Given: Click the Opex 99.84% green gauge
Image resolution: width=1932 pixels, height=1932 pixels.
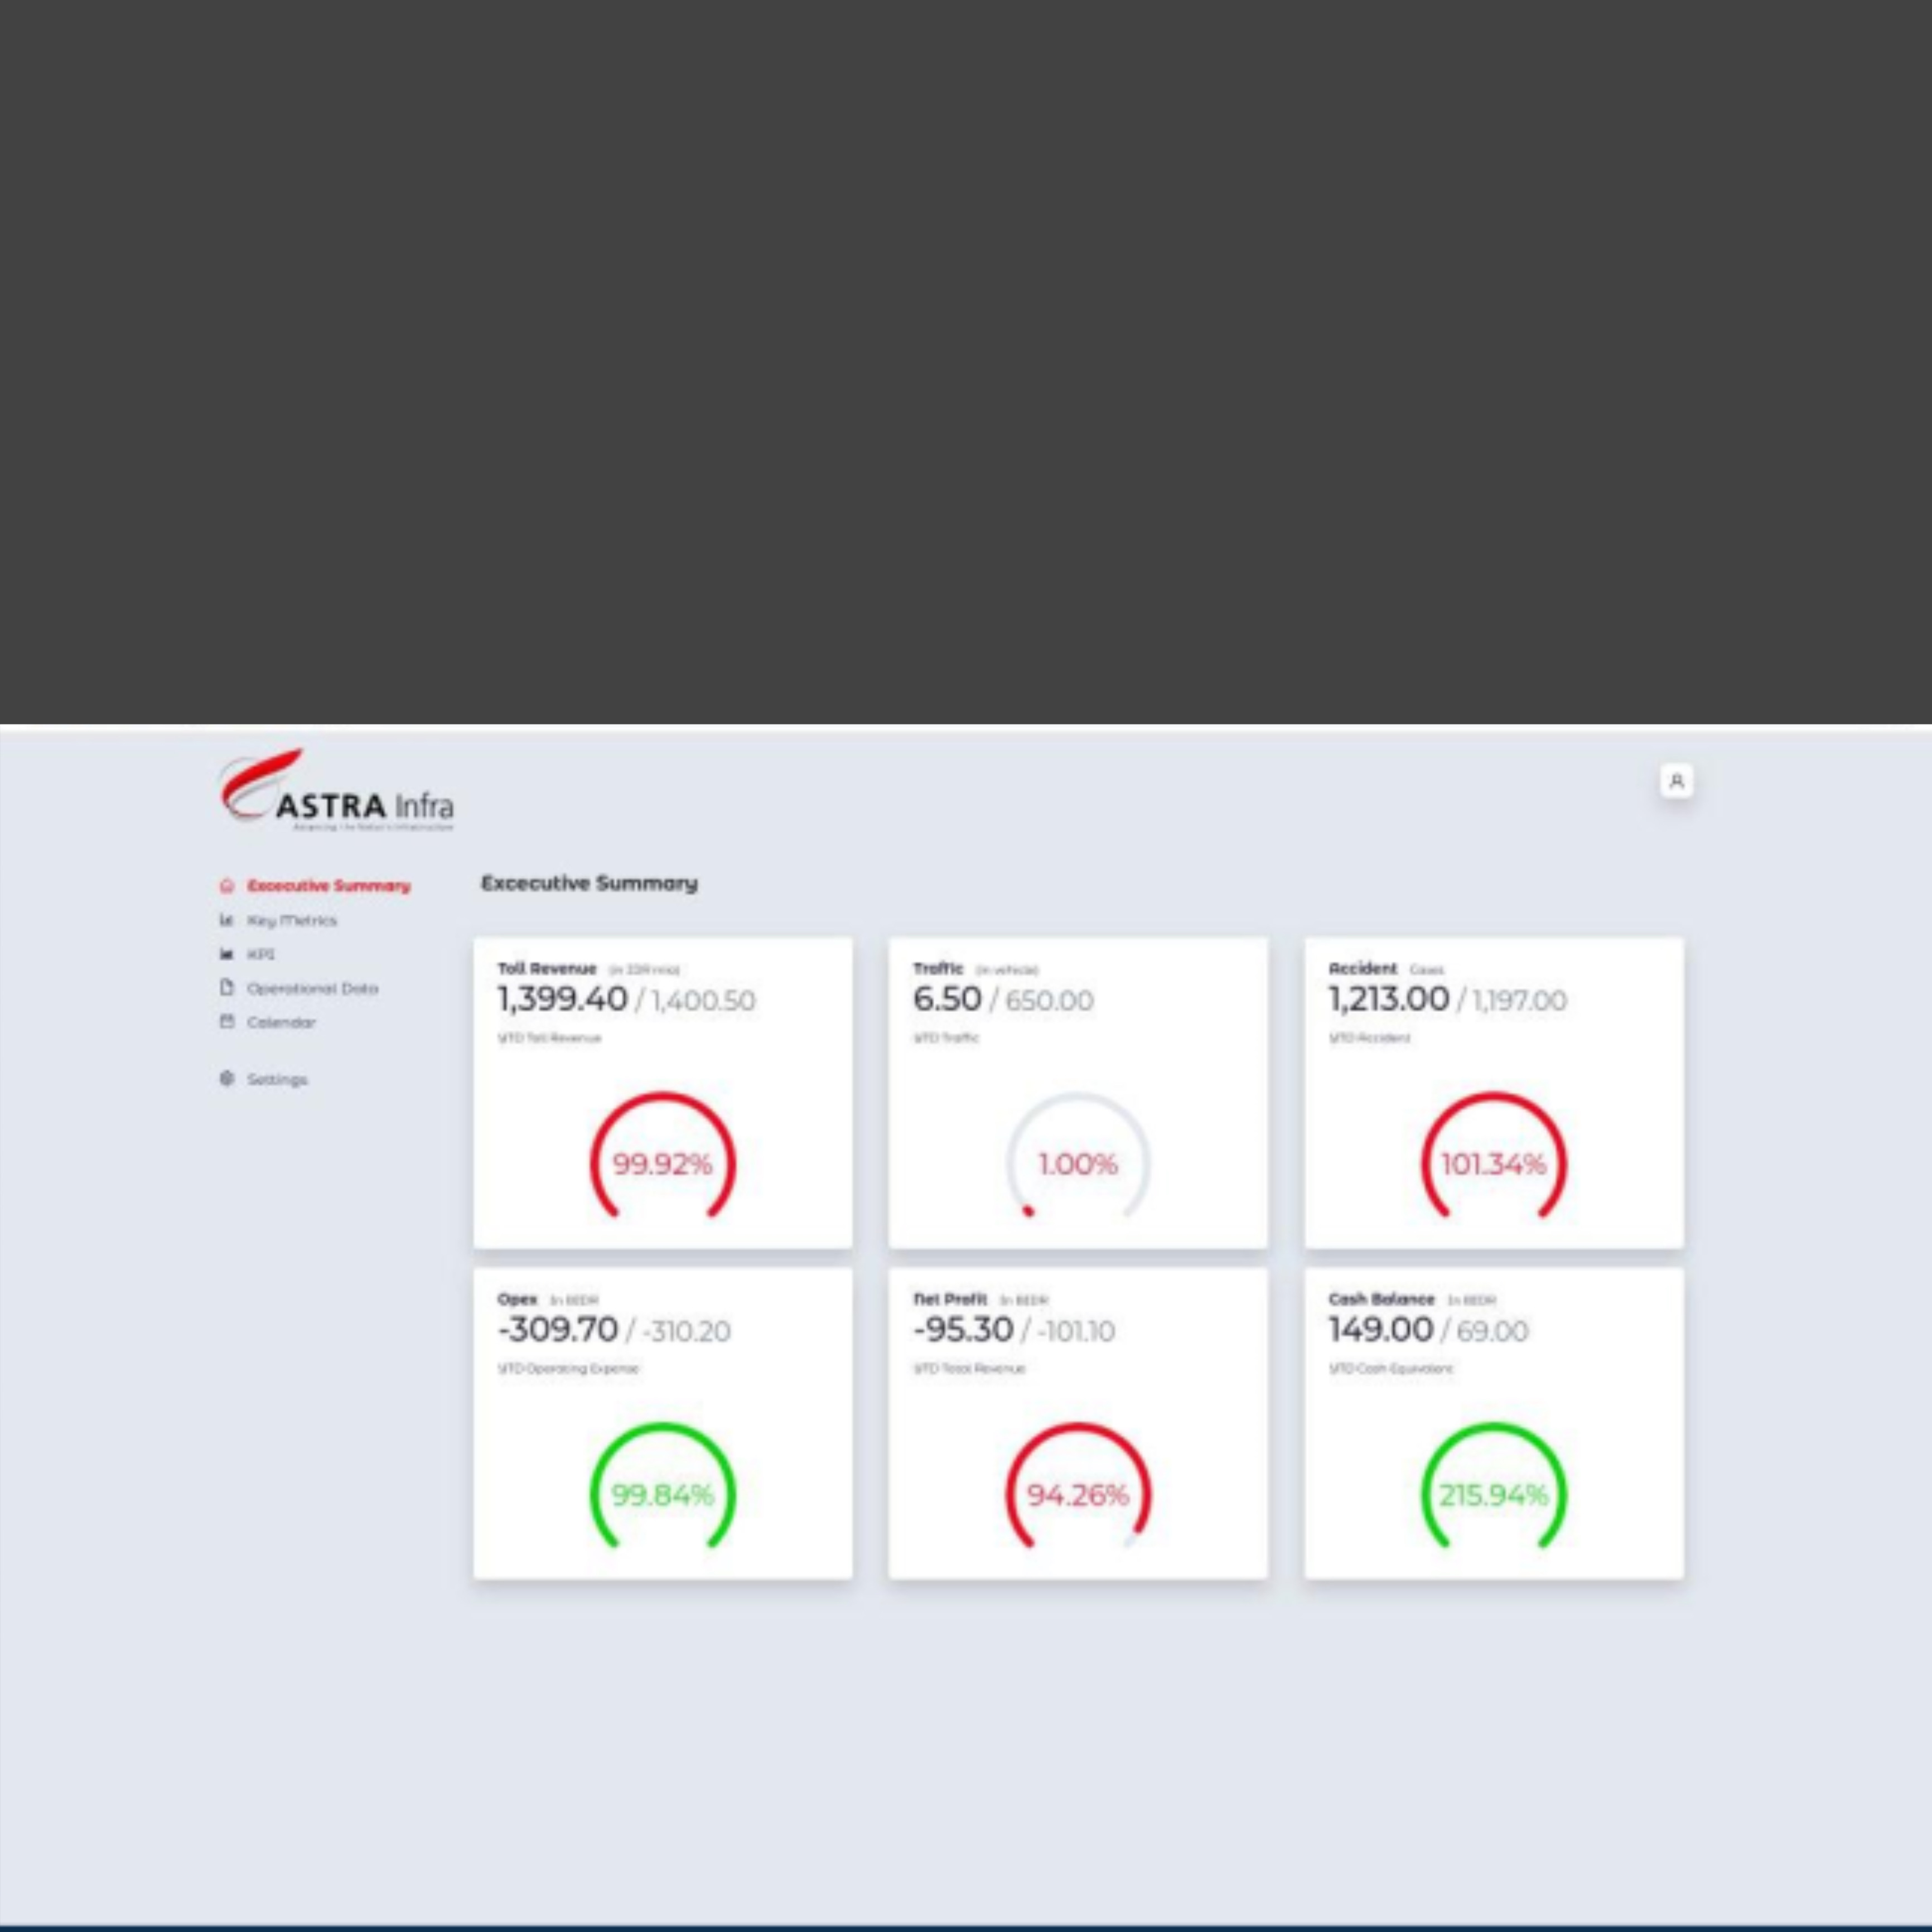Looking at the screenshot, I should coord(662,1494).
